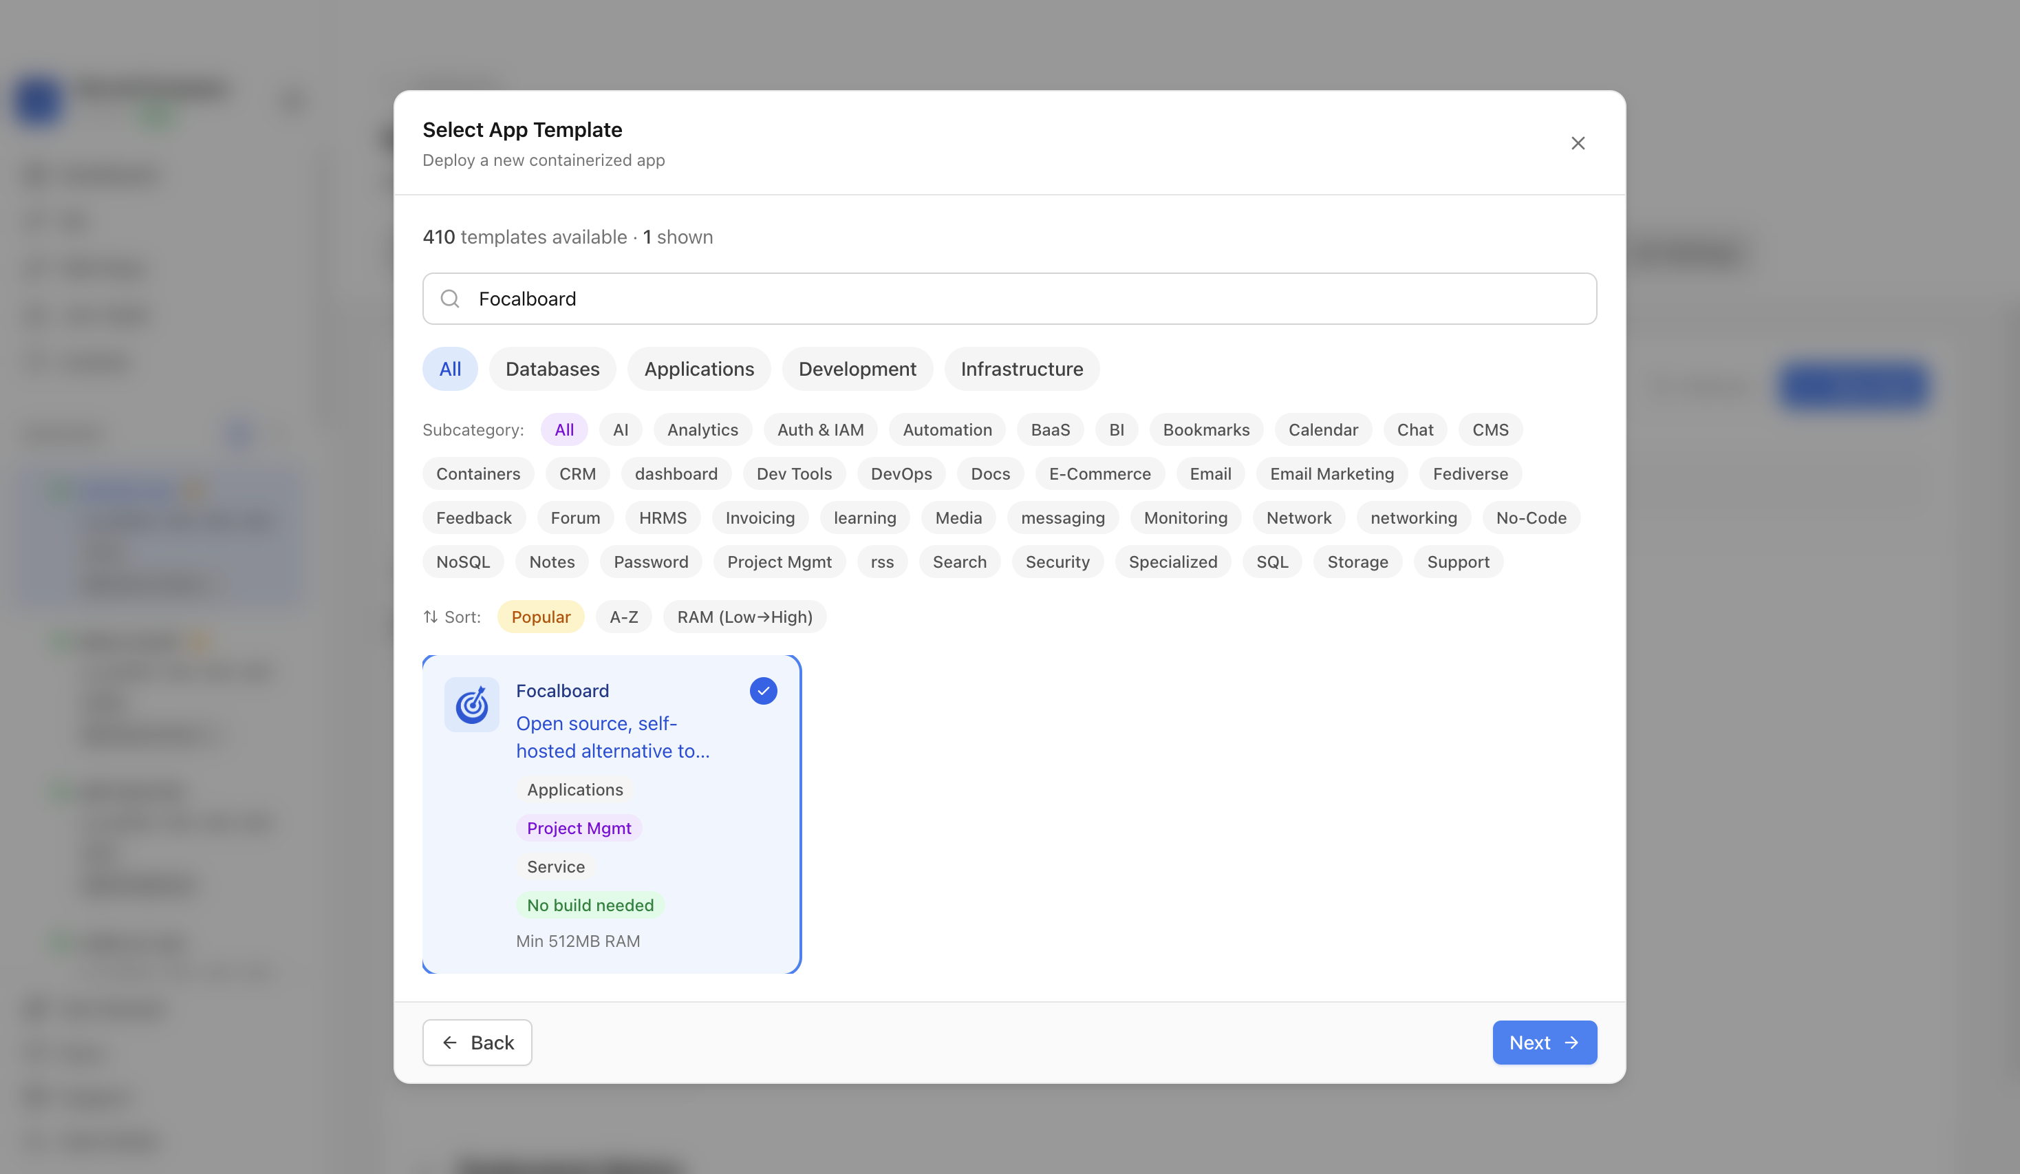Screen dimensions: 2020x1174
Task: Select the All category tab
Action: [x=450, y=369]
